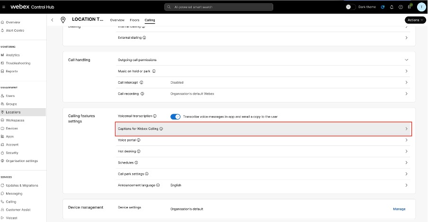Image resolution: width=428 pixels, height=222 pixels.
Task: Click info icon beside Hot desking
Action: [139, 151]
